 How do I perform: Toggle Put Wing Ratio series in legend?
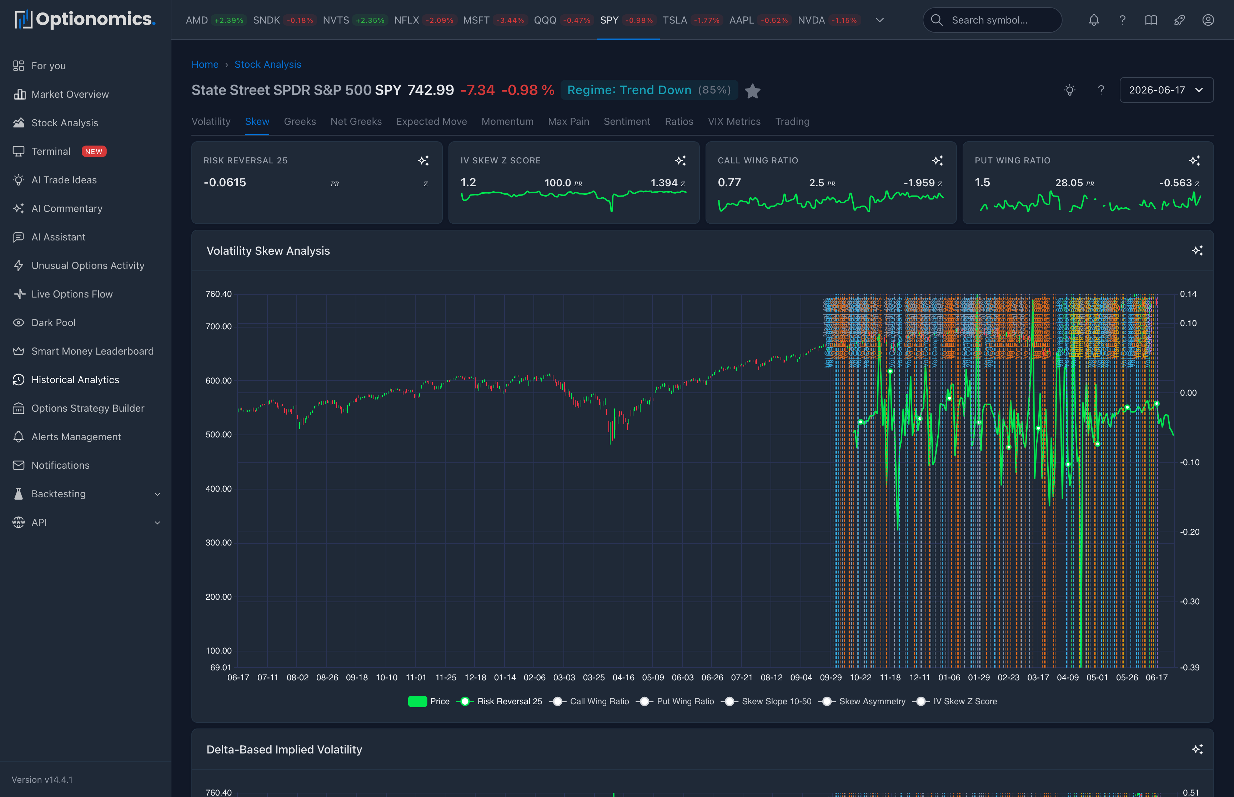(x=675, y=701)
